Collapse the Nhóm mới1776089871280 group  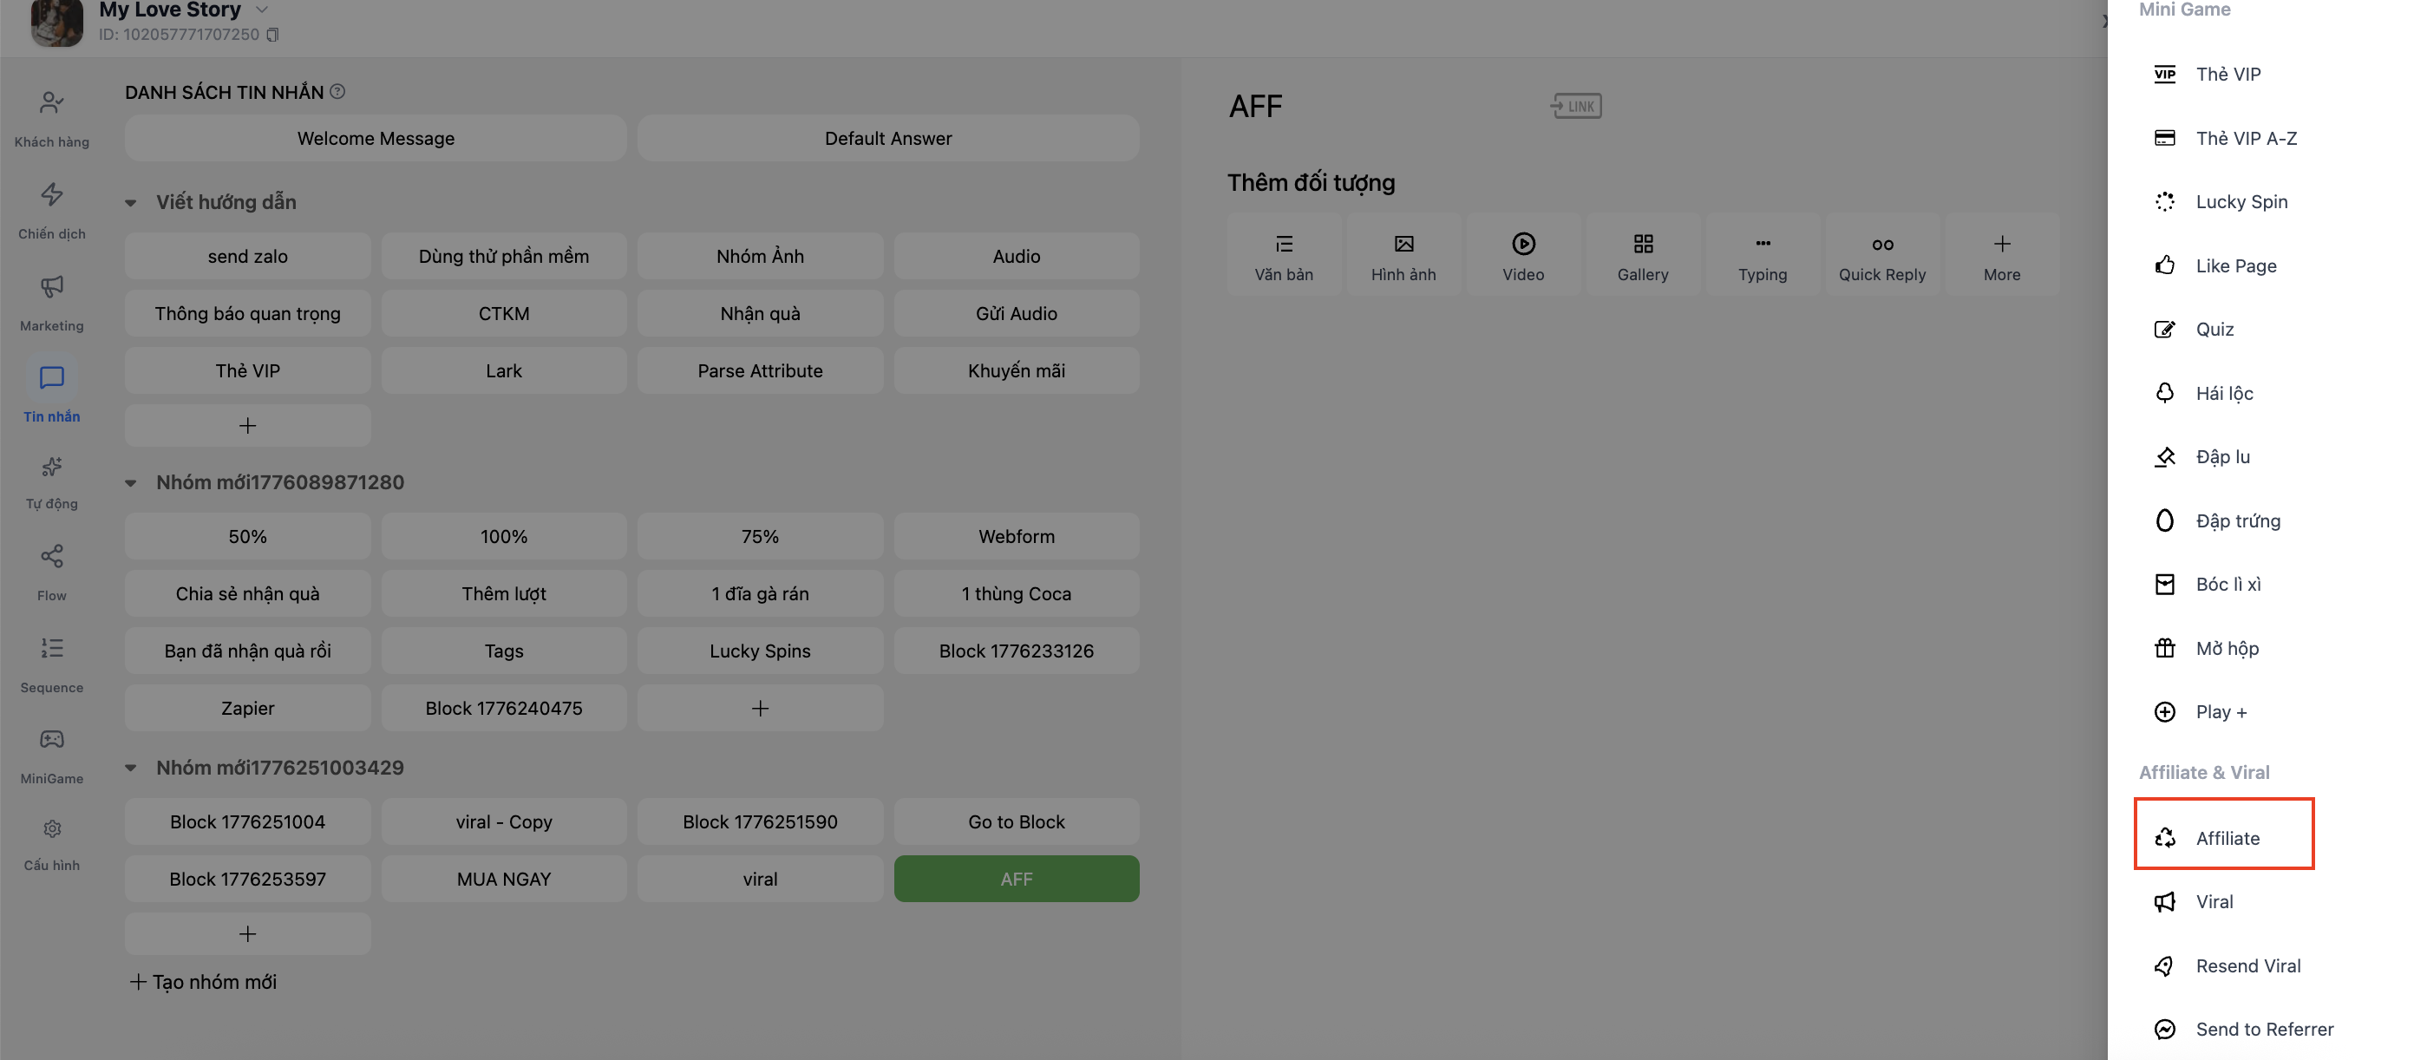pos(131,482)
